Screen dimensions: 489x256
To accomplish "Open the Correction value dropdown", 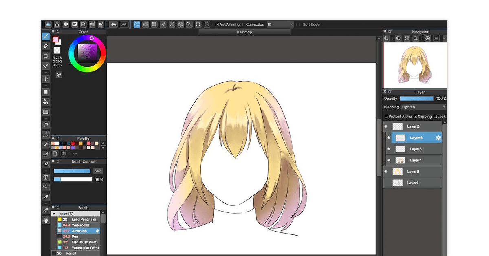I will pos(280,24).
